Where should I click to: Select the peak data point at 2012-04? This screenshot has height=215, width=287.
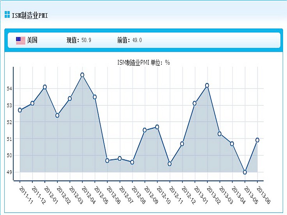[83, 75]
